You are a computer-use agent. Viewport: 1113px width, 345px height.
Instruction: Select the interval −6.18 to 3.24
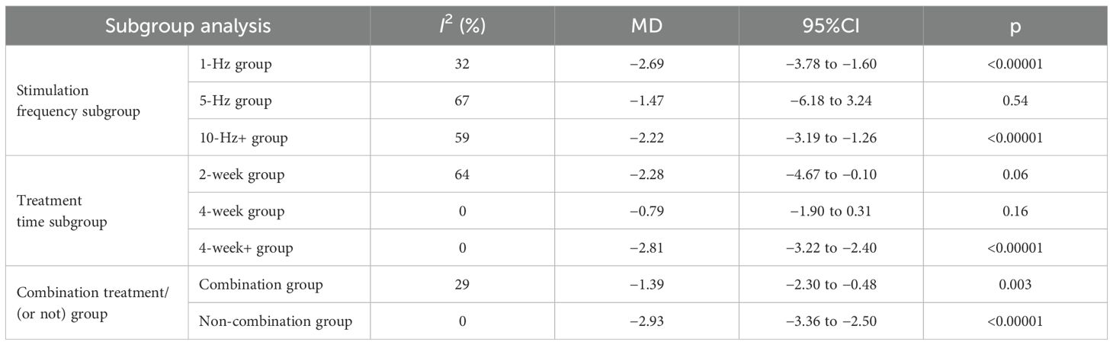point(830,101)
